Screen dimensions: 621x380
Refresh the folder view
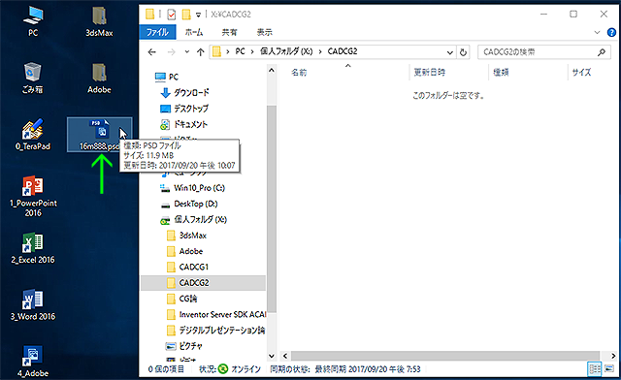coord(463,52)
